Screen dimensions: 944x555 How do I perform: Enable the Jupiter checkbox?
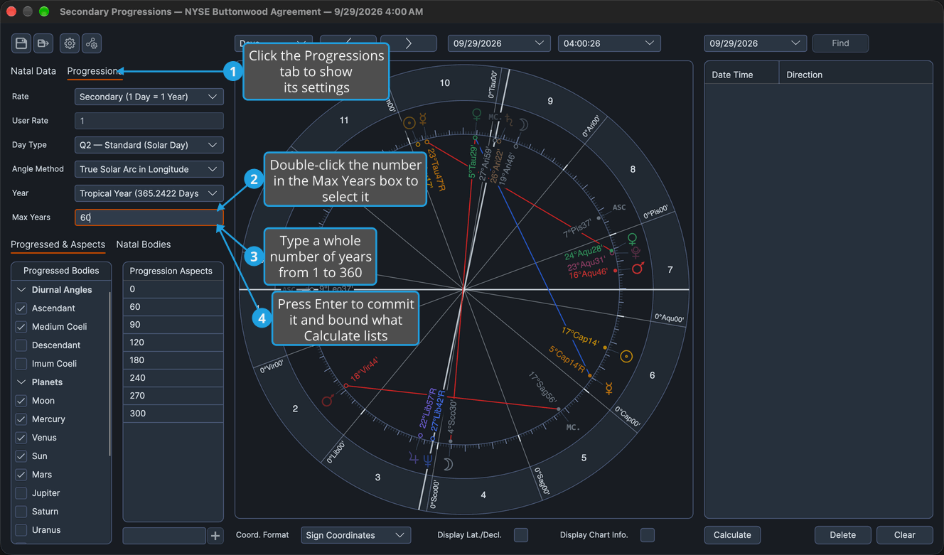tap(21, 493)
